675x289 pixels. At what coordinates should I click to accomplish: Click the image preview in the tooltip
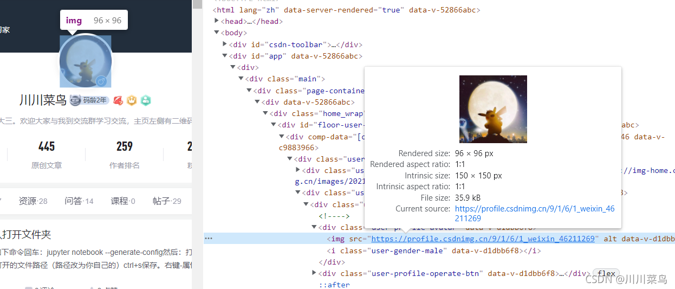pyautogui.click(x=493, y=109)
